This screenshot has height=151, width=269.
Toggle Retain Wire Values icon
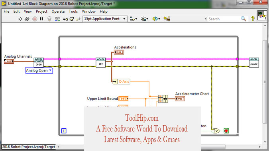pos(57,19)
